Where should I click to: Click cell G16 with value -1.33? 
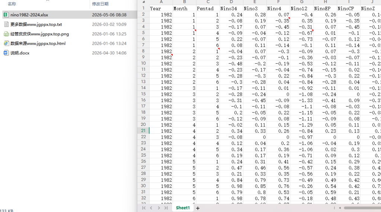302,100
